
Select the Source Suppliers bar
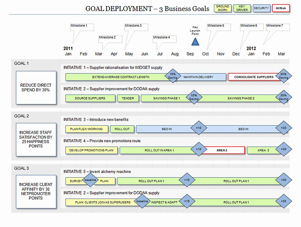90,98
